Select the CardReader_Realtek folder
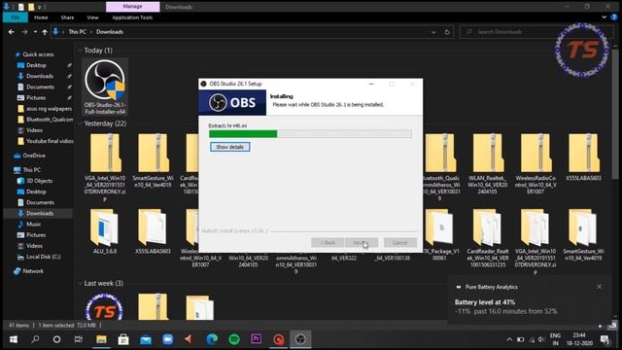This screenshot has width=622, height=350. point(488,237)
